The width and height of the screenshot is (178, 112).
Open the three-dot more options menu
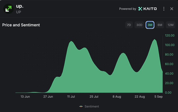164,9
